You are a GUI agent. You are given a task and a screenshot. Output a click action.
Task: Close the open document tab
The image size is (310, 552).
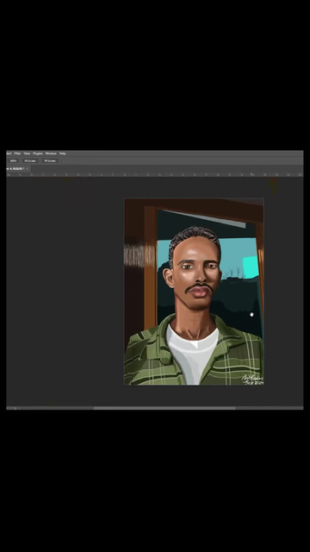(x=27, y=169)
